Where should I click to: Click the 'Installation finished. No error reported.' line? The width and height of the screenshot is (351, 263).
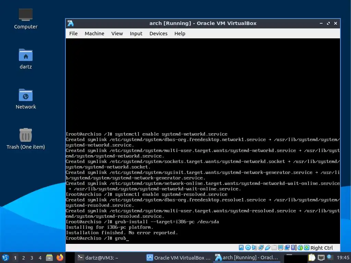click(122, 233)
